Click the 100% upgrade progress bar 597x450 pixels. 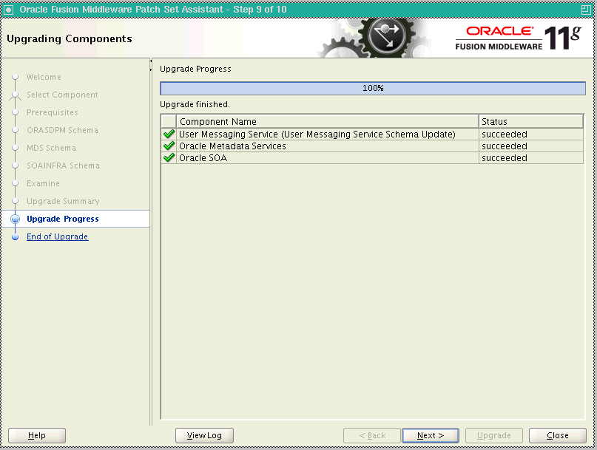(x=373, y=88)
